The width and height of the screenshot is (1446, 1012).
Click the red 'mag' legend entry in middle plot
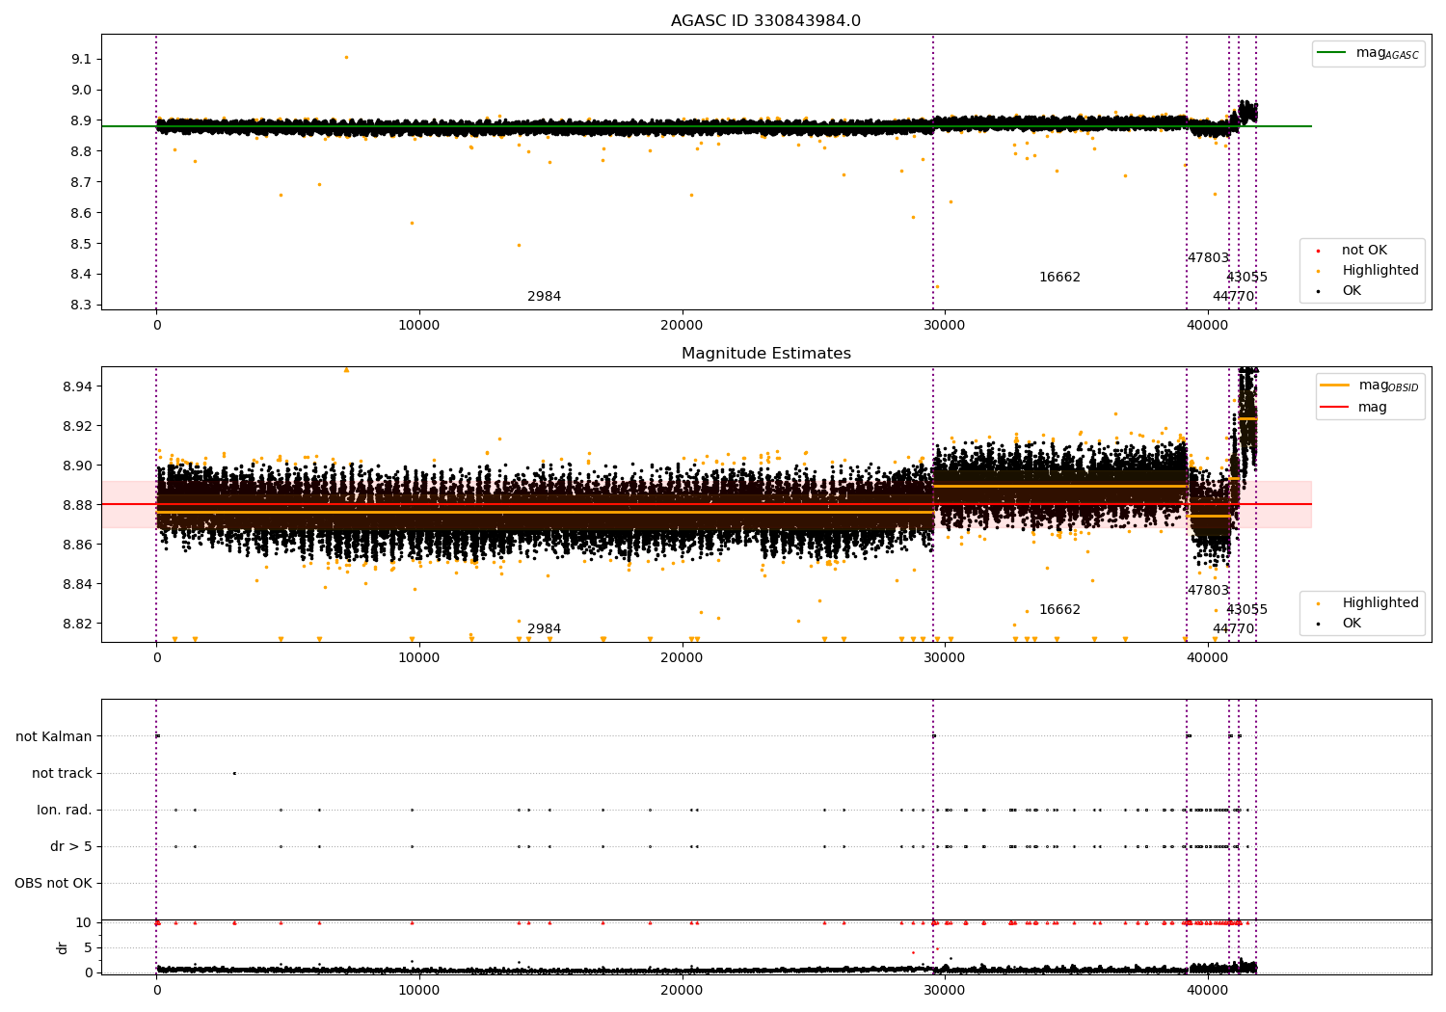1334,408
